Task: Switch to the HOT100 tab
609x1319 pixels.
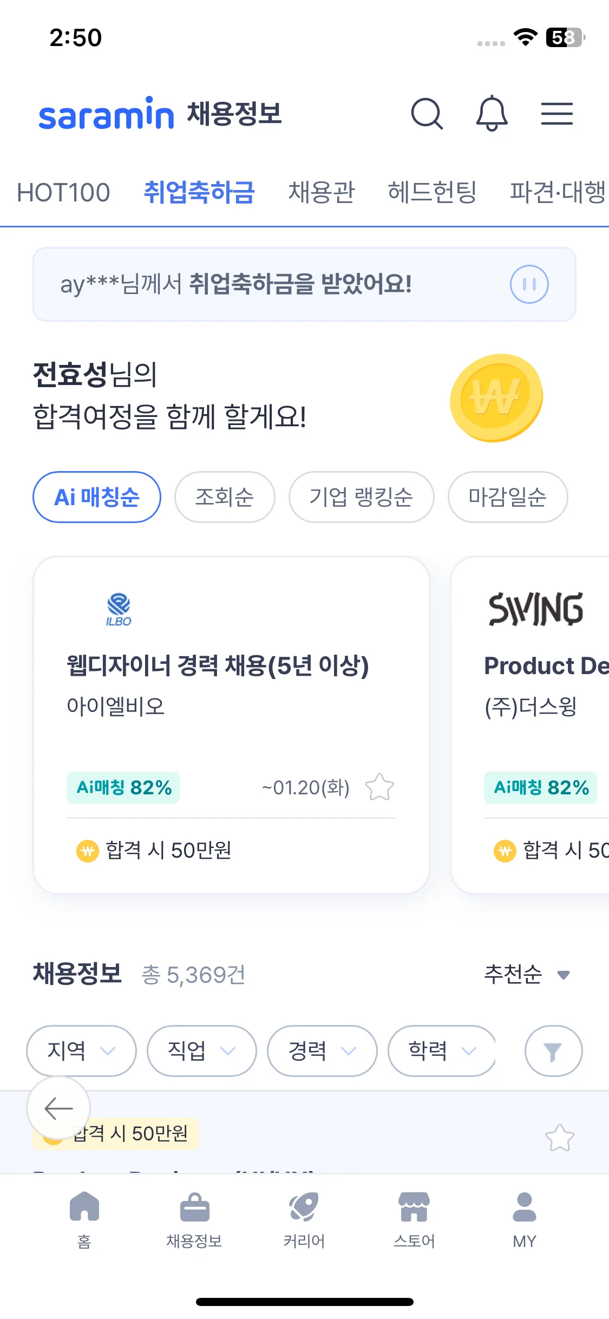Action: click(x=63, y=193)
